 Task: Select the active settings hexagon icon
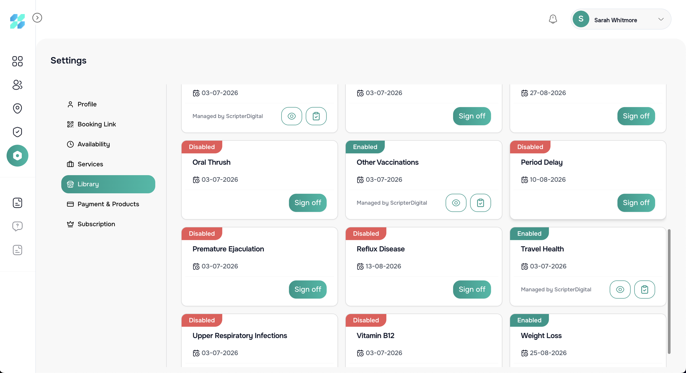click(17, 155)
